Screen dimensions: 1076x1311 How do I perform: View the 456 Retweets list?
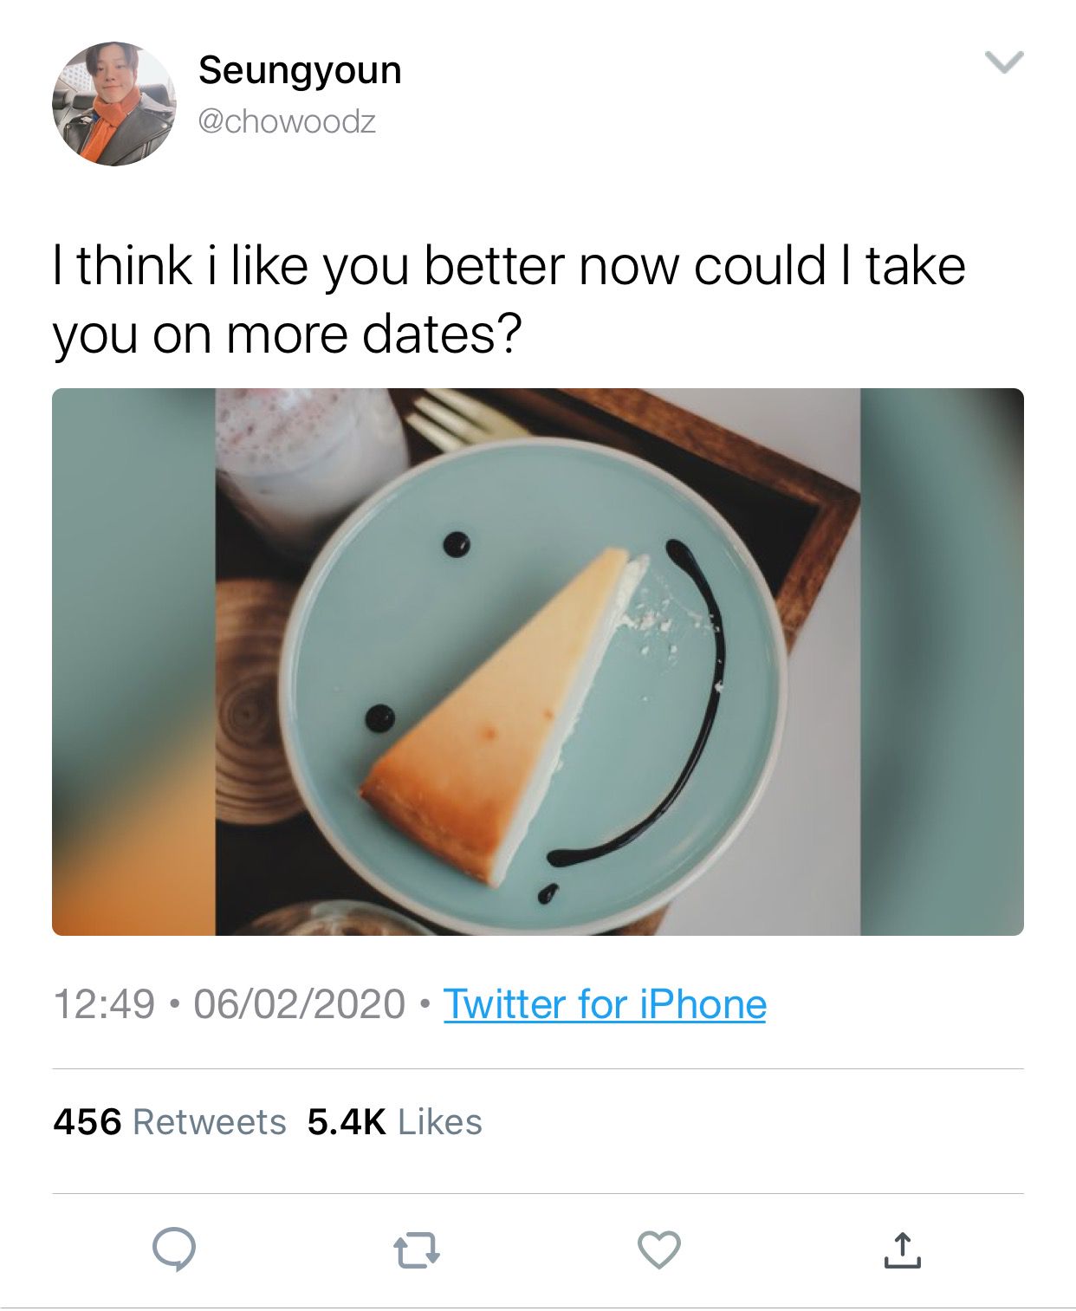tap(170, 1121)
